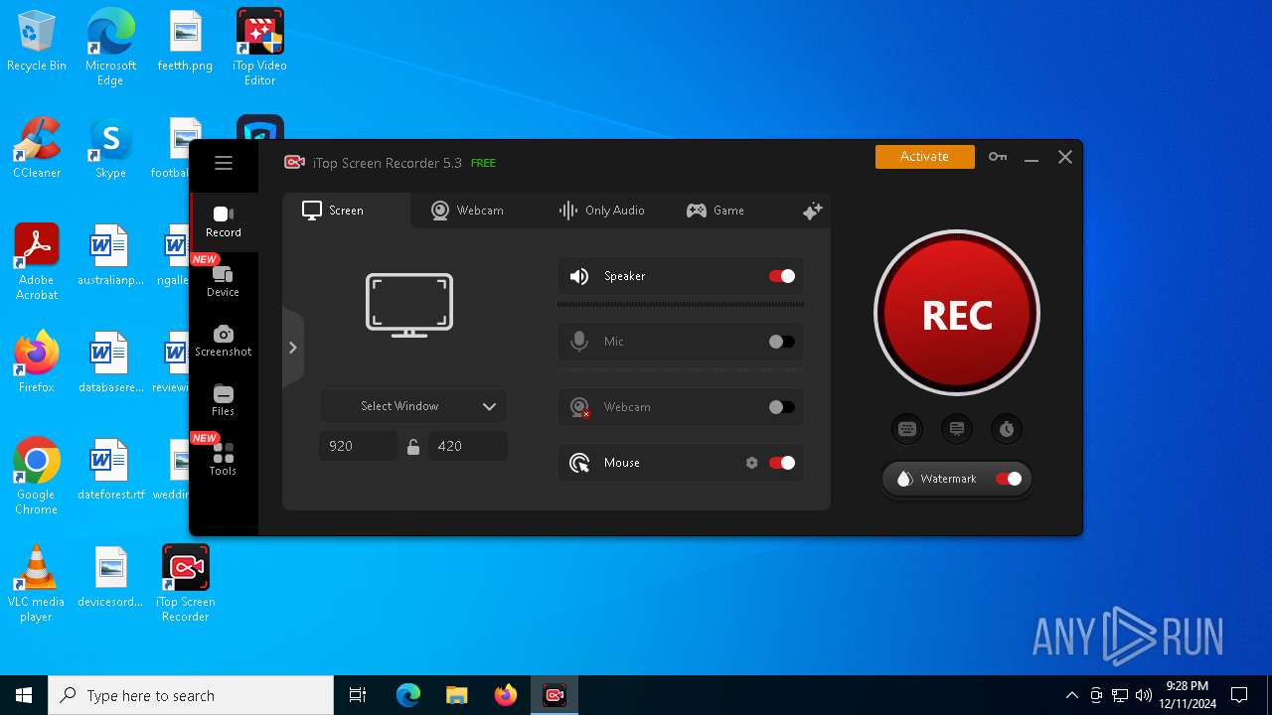Switch to the Webcam tab

pyautogui.click(x=467, y=211)
